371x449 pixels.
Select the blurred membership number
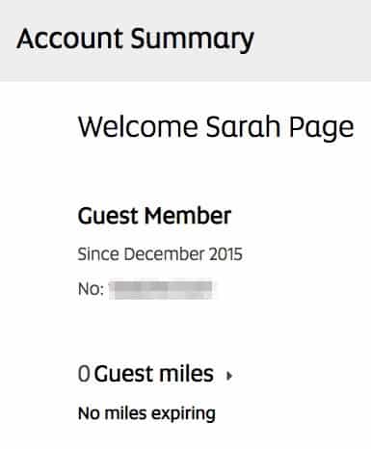(x=162, y=290)
